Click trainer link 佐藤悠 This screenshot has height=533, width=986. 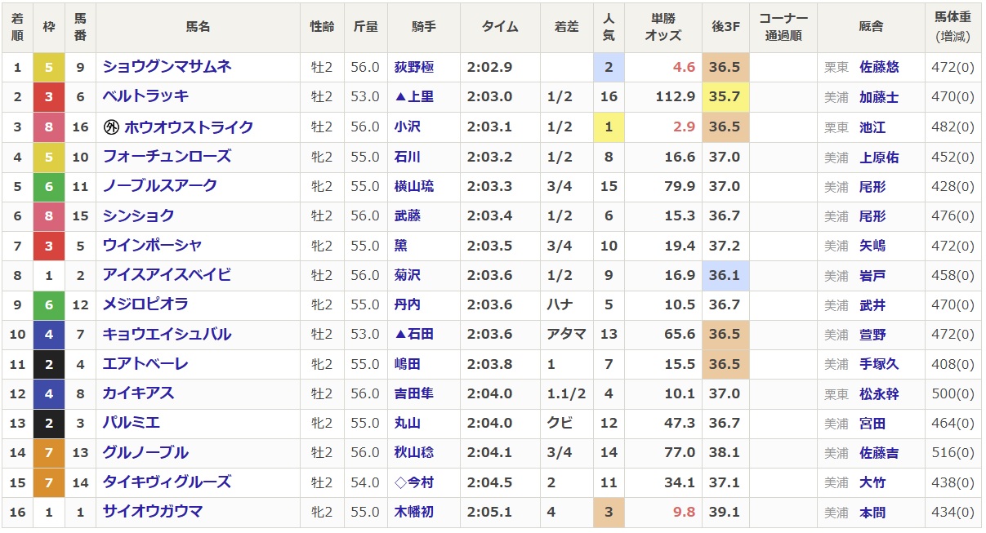coord(878,68)
